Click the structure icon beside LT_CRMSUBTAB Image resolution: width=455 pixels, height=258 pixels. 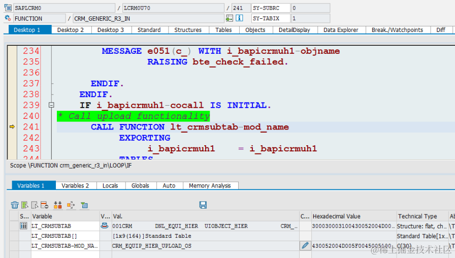tap(23, 226)
